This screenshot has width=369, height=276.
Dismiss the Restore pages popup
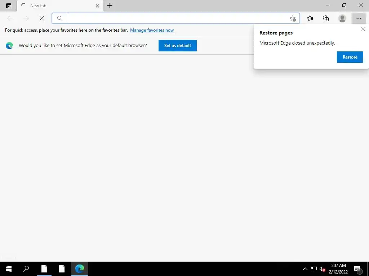[x=363, y=29]
